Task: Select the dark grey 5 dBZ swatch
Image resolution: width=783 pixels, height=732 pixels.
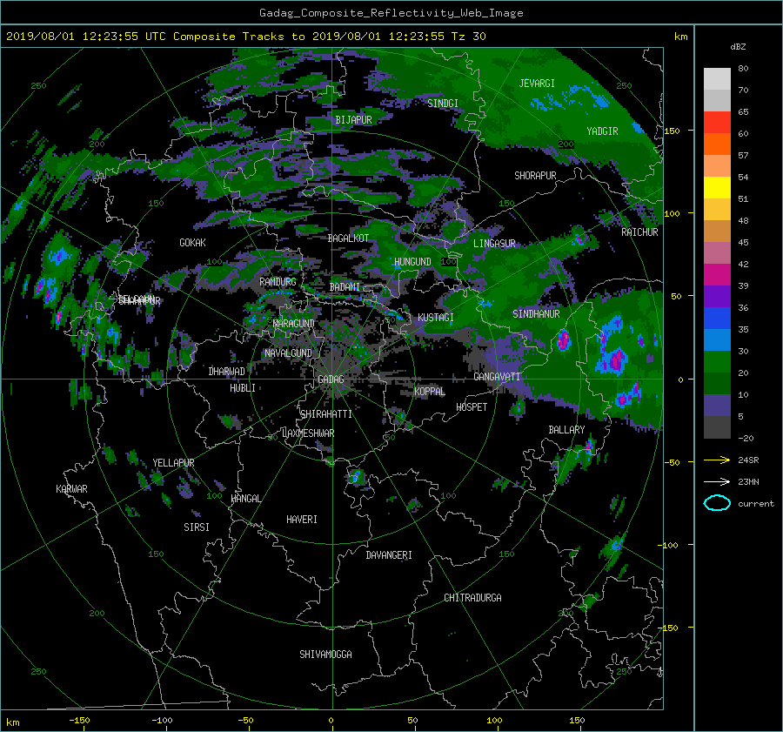Action: click(x=717, y=427)
